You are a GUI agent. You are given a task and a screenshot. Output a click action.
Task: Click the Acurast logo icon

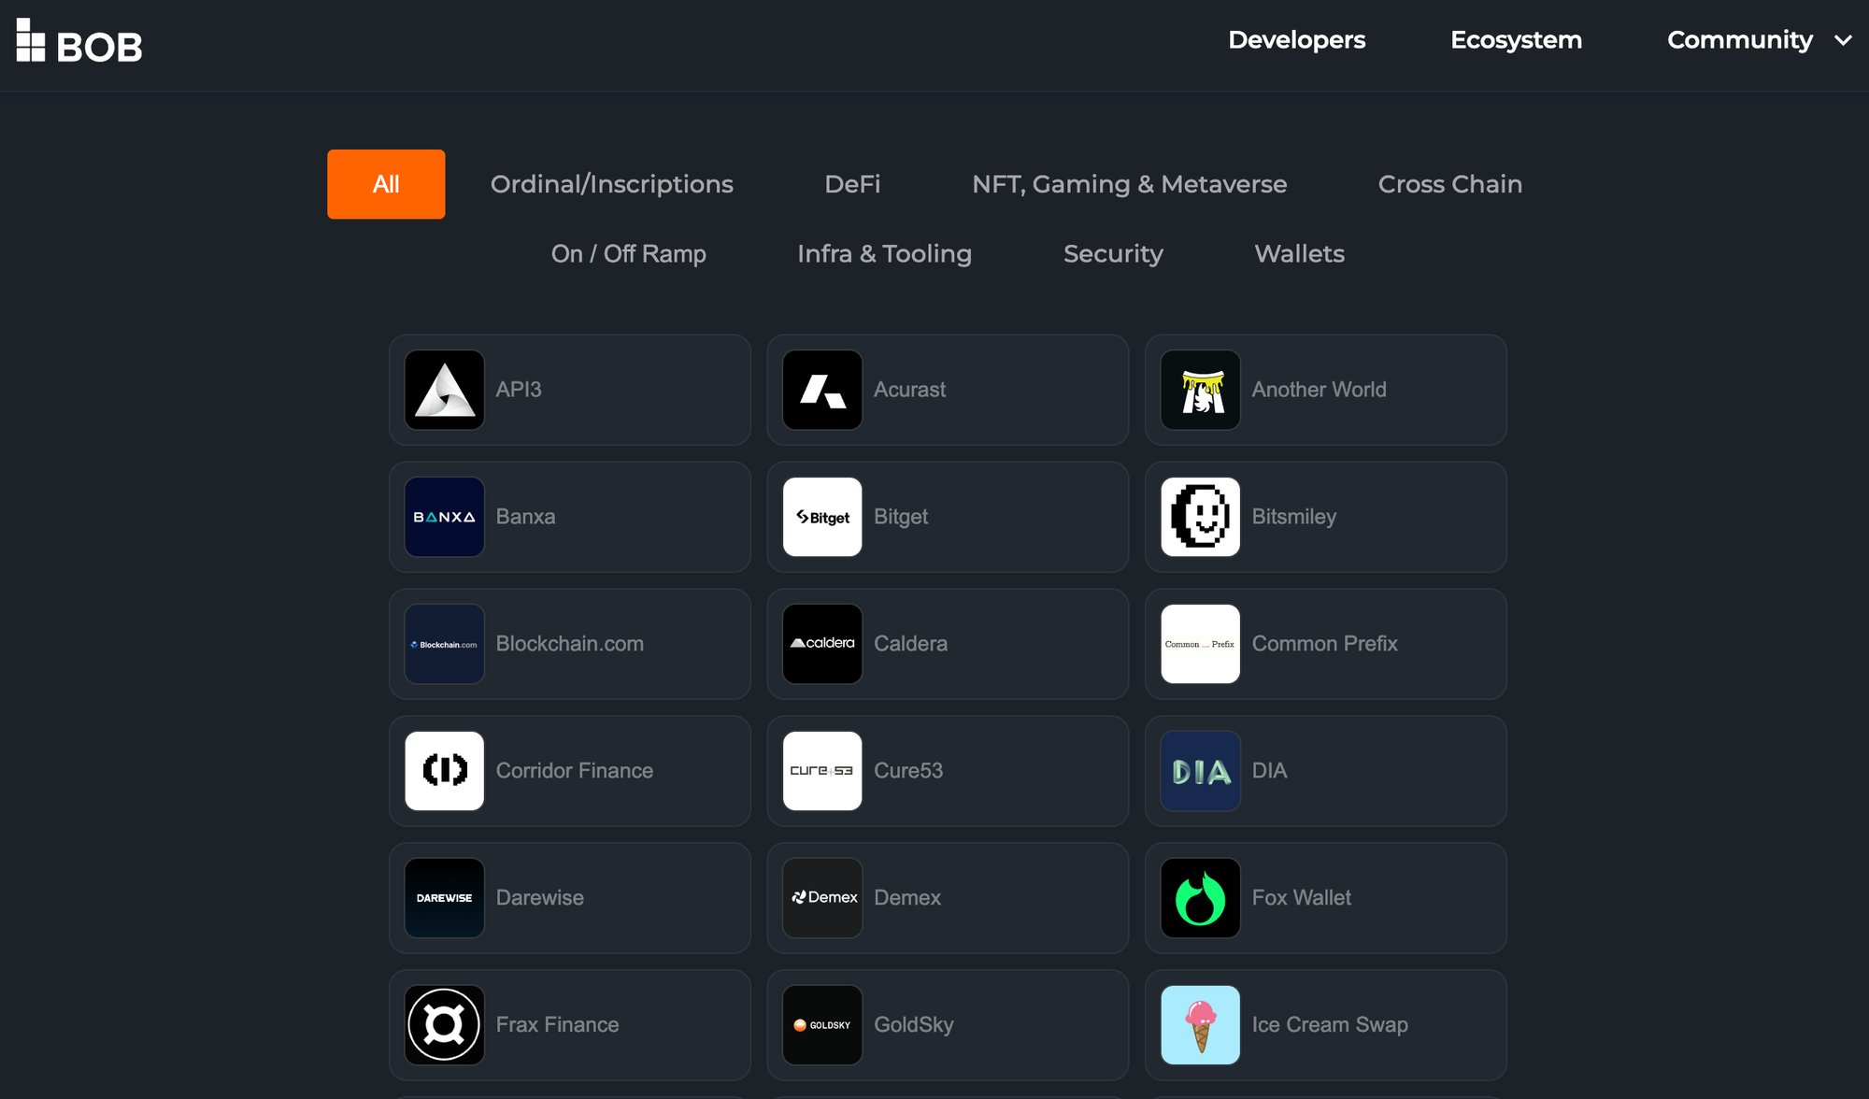point(821,390)
